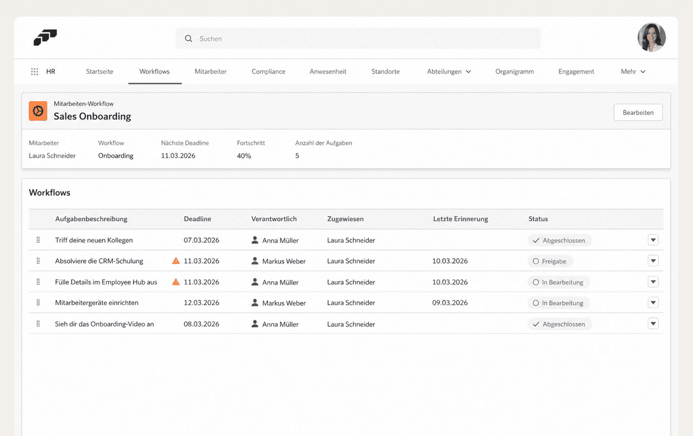Click Abgeschlossen status of Triff deine neuen Kollegen
693x436 pixels.
click(560, 240)
